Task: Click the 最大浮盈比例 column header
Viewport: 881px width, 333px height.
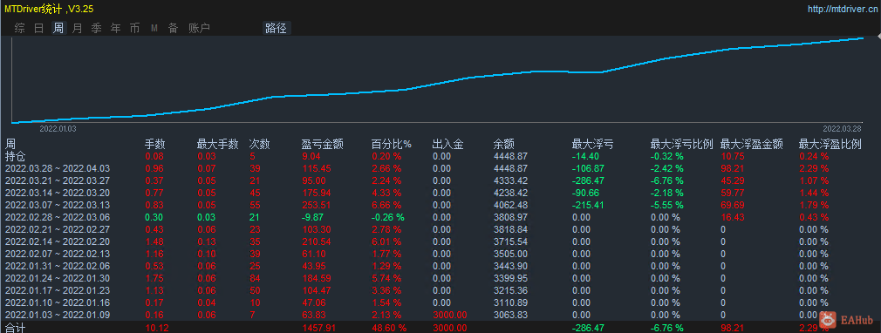Action: (830, 145)
